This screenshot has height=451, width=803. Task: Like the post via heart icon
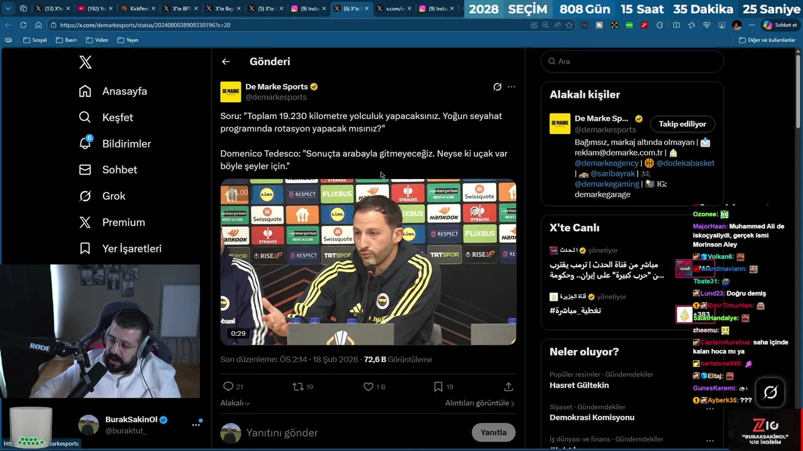coord(368,386)
